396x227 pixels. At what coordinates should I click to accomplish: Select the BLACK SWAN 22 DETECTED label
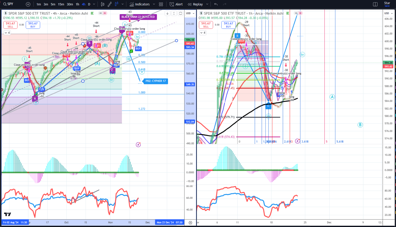[138, 17]
